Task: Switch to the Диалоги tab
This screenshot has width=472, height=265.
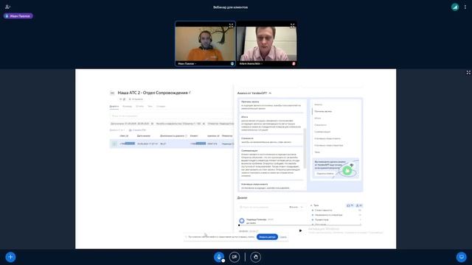Action: 114,106
